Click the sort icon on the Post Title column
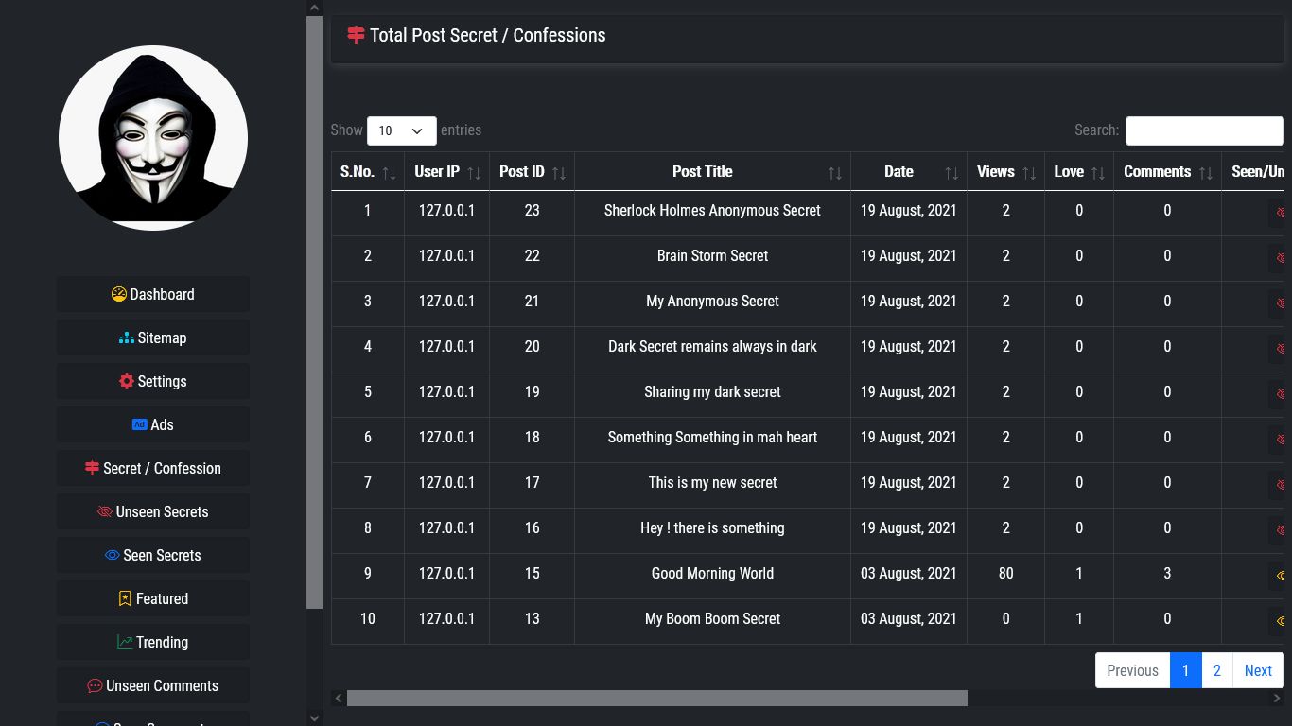 click(835, 173)
